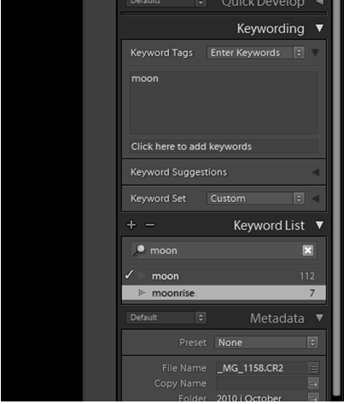Collapse the Keyword List panel

(319, 225)
